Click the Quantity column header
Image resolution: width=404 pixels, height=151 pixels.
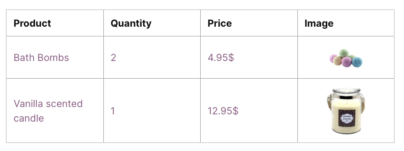click(x=131, y=23)
